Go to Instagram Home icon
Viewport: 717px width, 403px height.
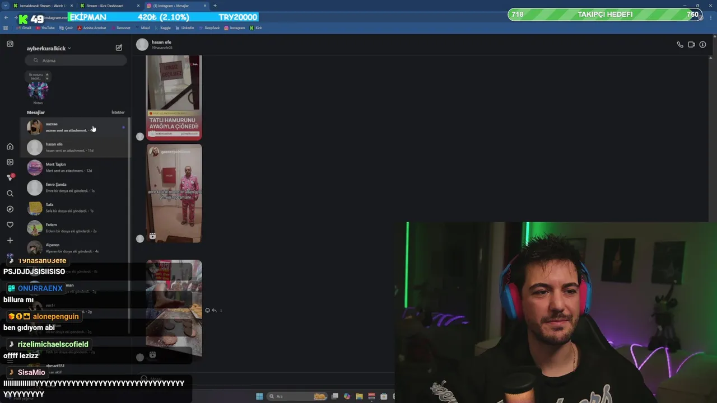pyautogui.click(x=10, y=147)
